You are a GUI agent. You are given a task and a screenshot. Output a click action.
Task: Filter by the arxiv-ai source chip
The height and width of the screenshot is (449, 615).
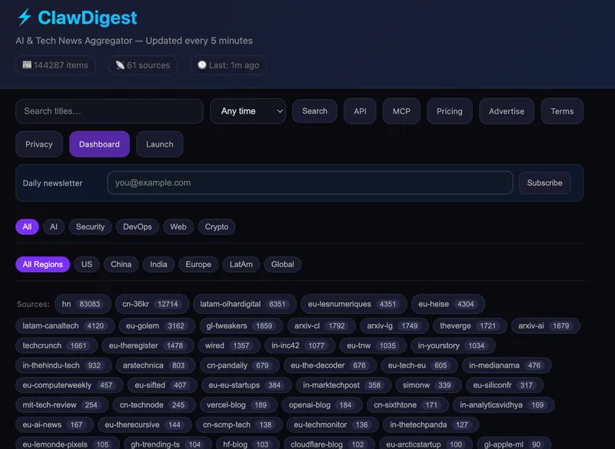(x=545, y=325)
